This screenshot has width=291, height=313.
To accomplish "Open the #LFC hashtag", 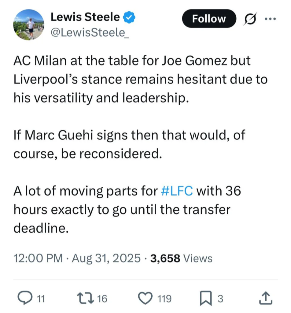I will click(176, 191).
